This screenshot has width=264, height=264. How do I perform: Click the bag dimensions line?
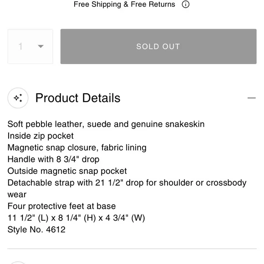(x=76, y=218)
